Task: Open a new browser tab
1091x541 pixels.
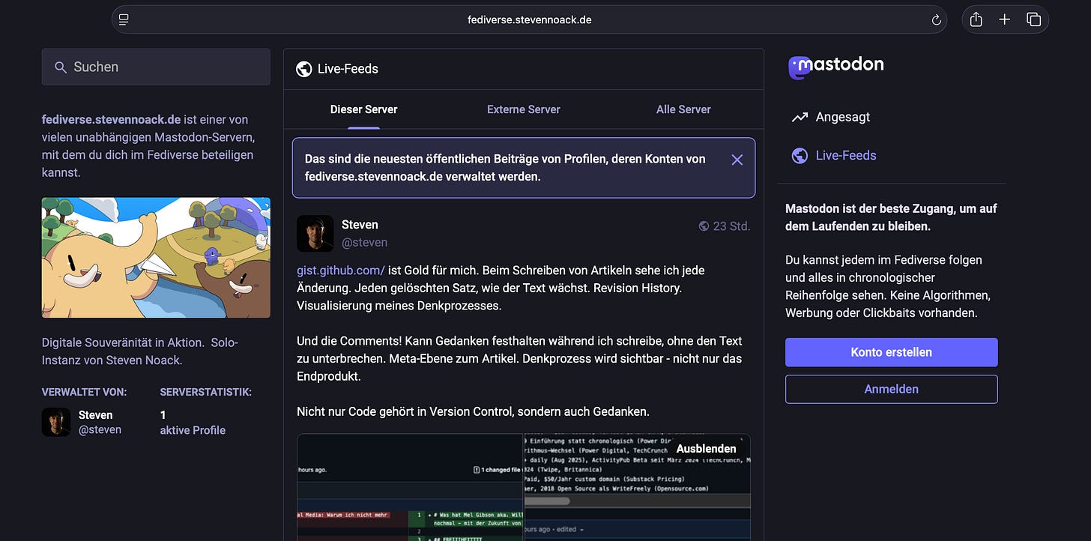Action: (x=1004, y=19)
